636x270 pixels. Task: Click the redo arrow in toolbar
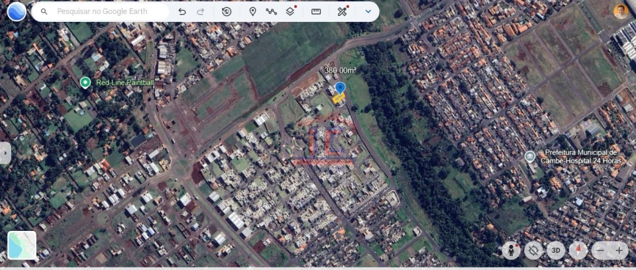pyautogui.click(x=201, y=11)
